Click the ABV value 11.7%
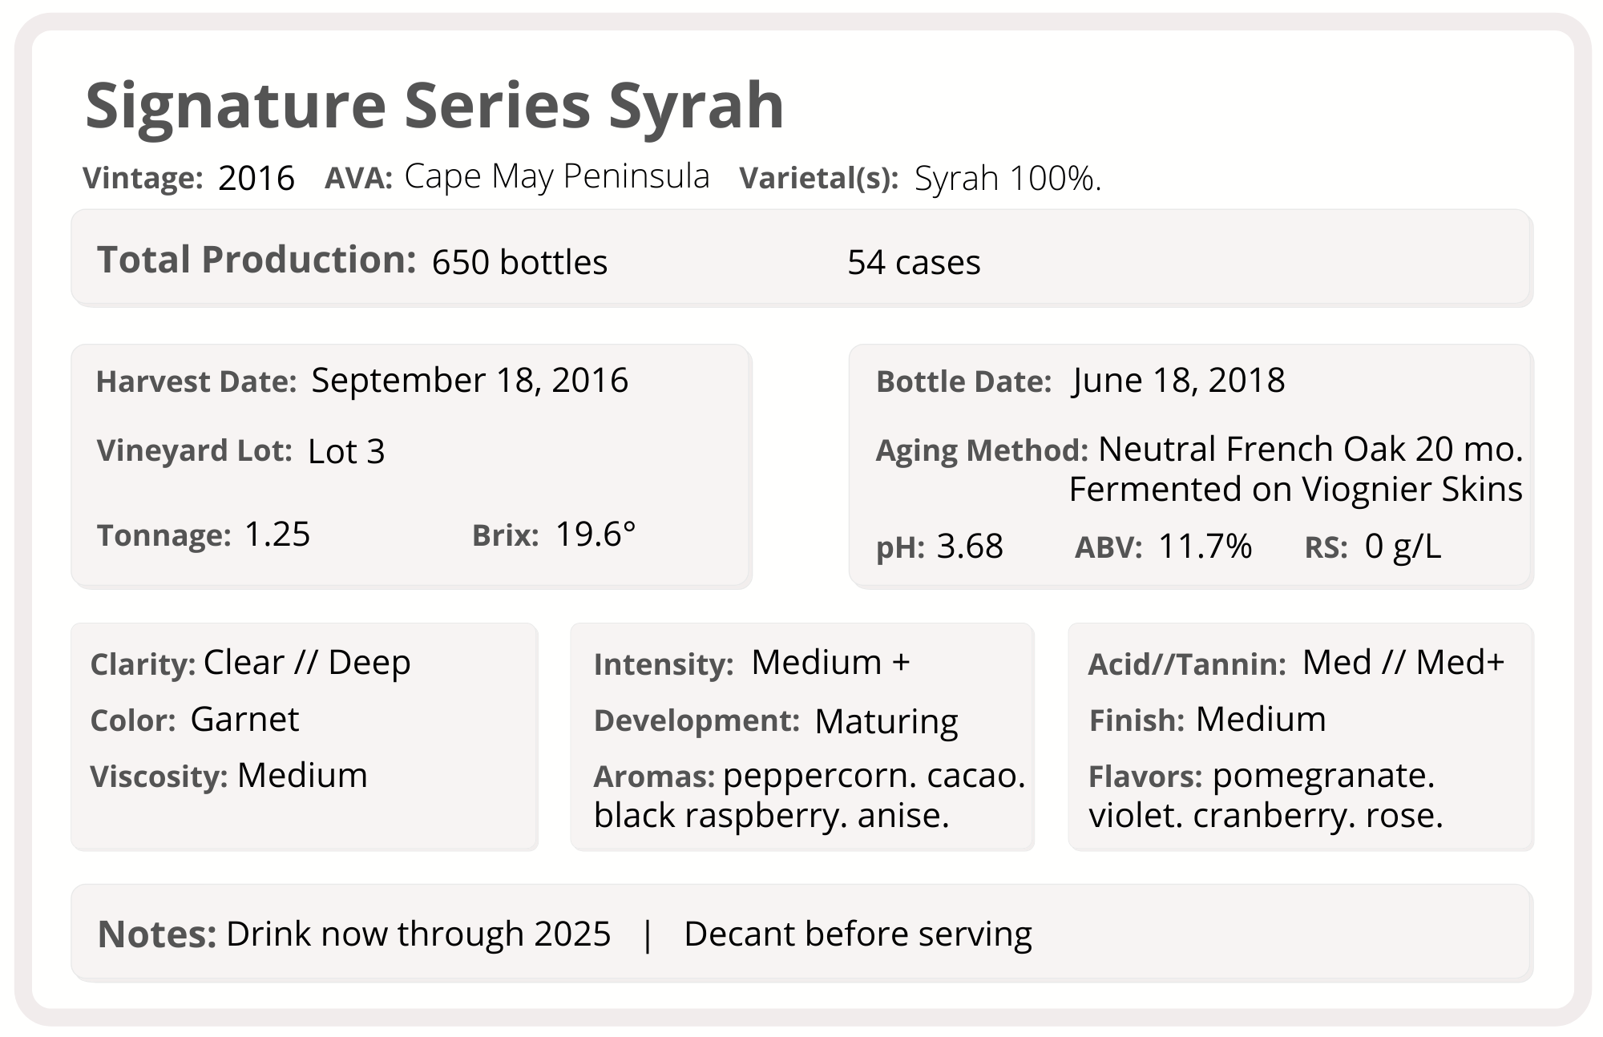This screenshot has width=1603, height=1037. point(1205,547)
